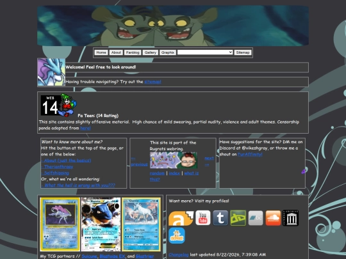Open the Sitemap button
The image size is (346, 259).
(243, 52)
